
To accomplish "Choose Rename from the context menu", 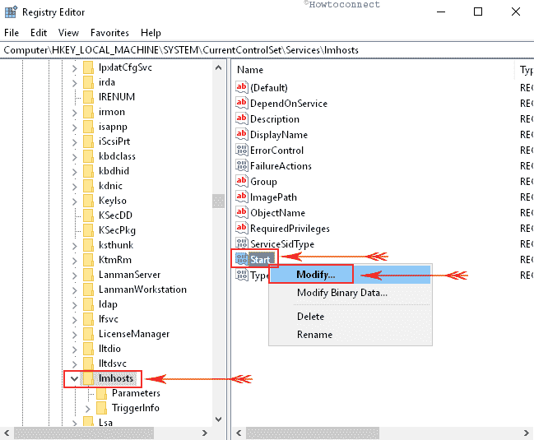I will point(350,335).
